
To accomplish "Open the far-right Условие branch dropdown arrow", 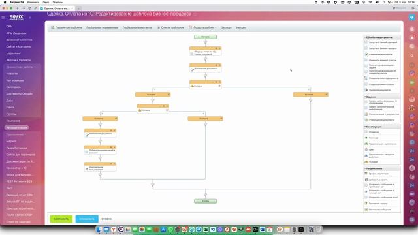I will (x=327, y=95).
